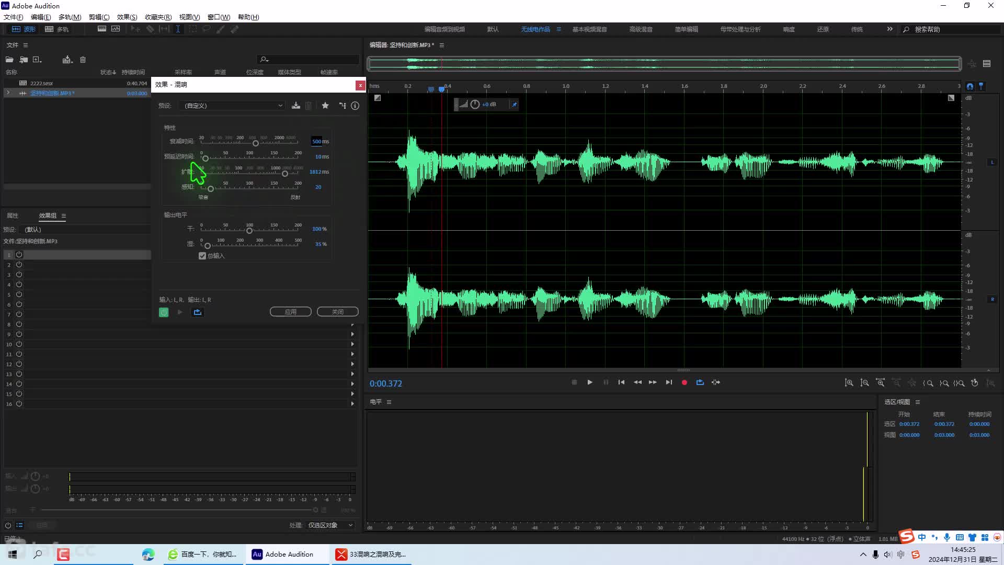Save reverb preset icon

pyautogui.click(x=296, y=106)
